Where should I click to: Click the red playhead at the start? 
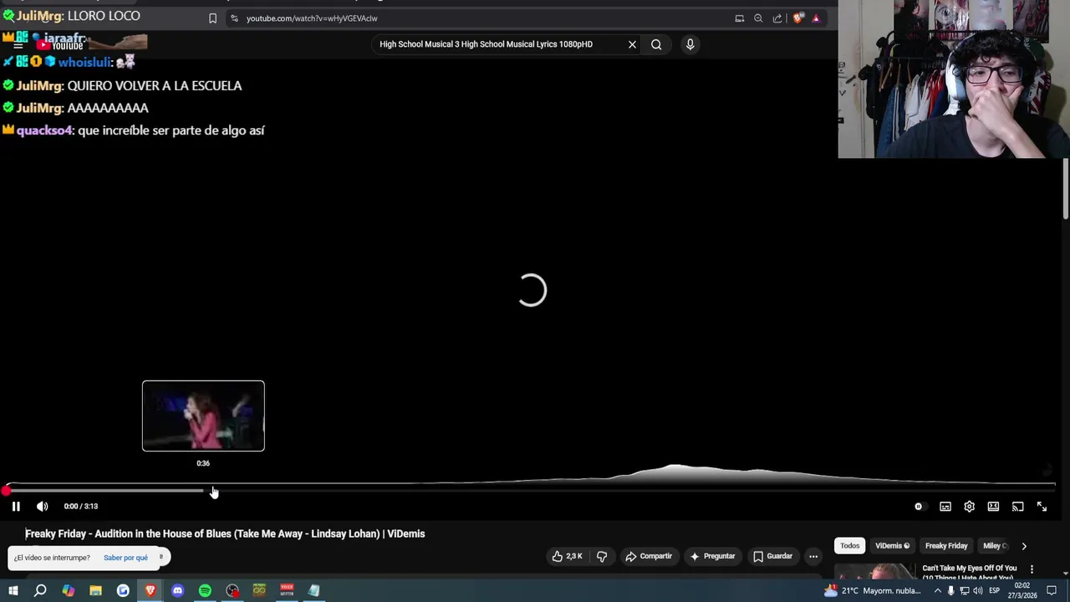pyautogui.click(x=7, y=491)
